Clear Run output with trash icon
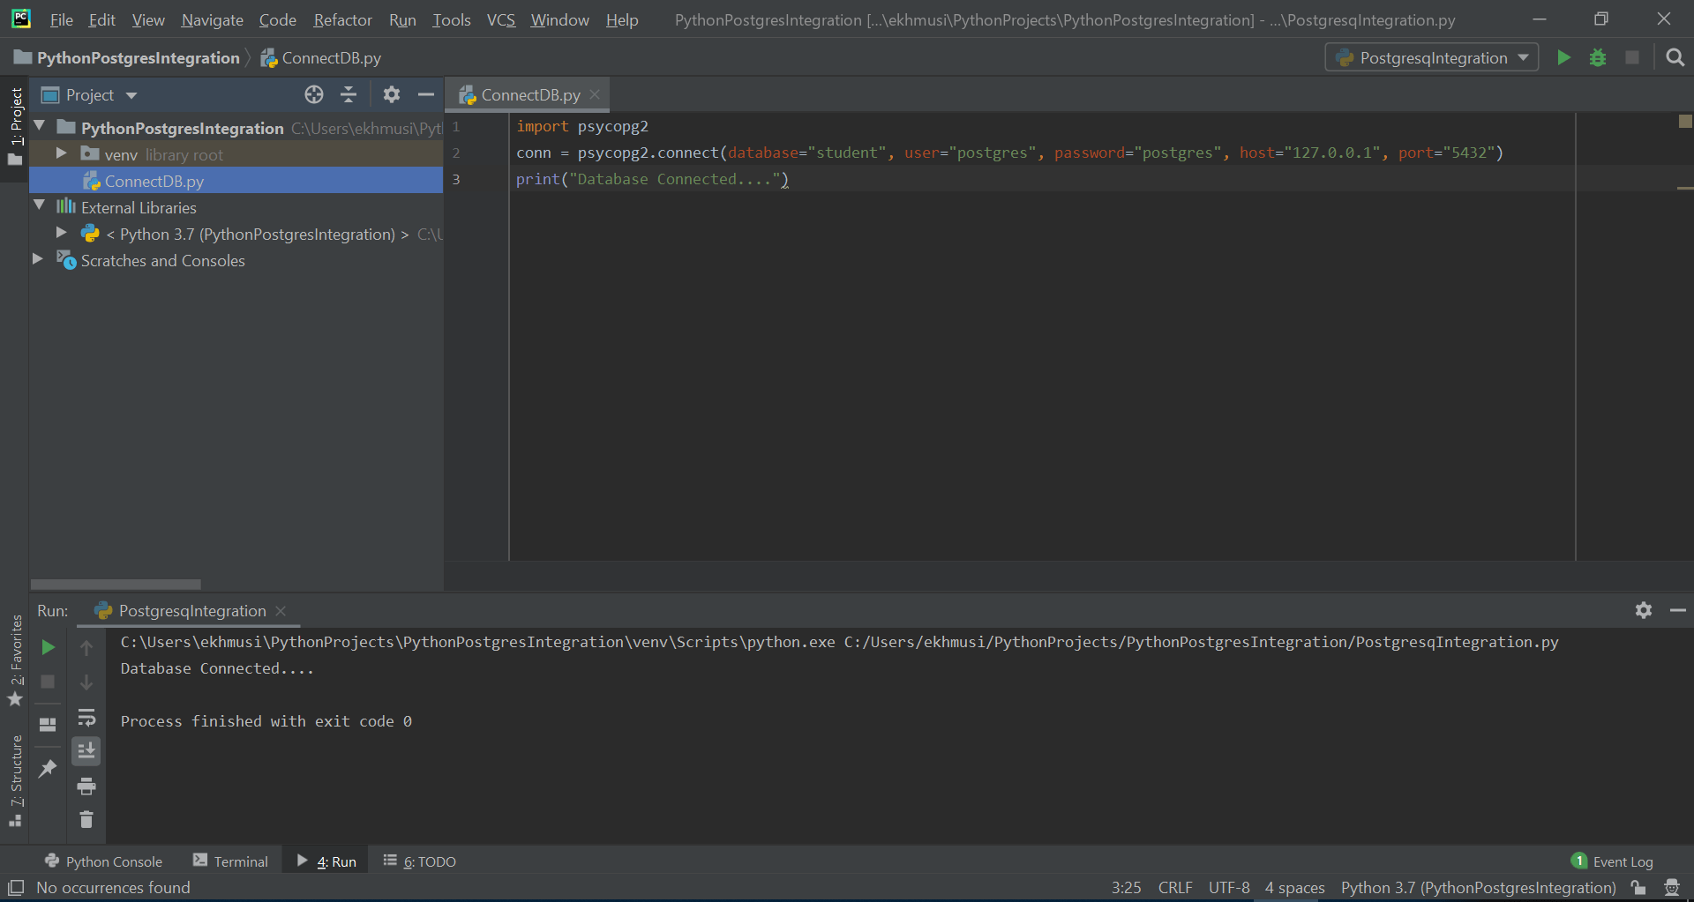 point(86,820)
